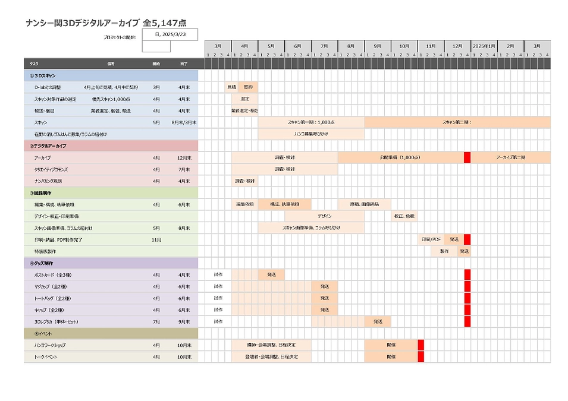
Task: Click the project start date field showing 2025/3/23
Action: pos(170,34)
